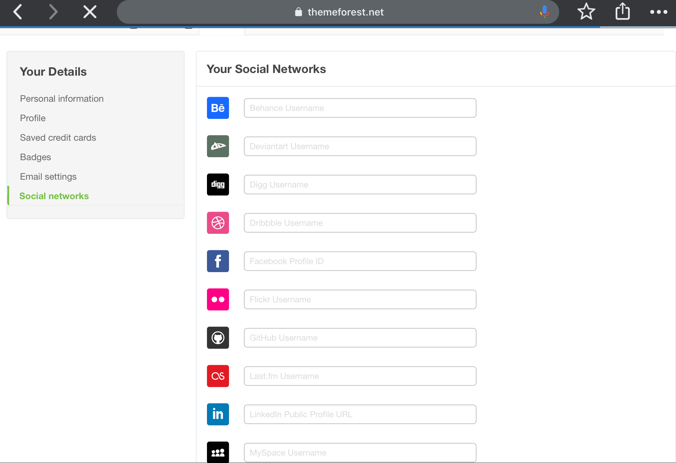Screen dimensions: 676x463
Task: Tap the microphone voice search icon
Action: [544, 12]
